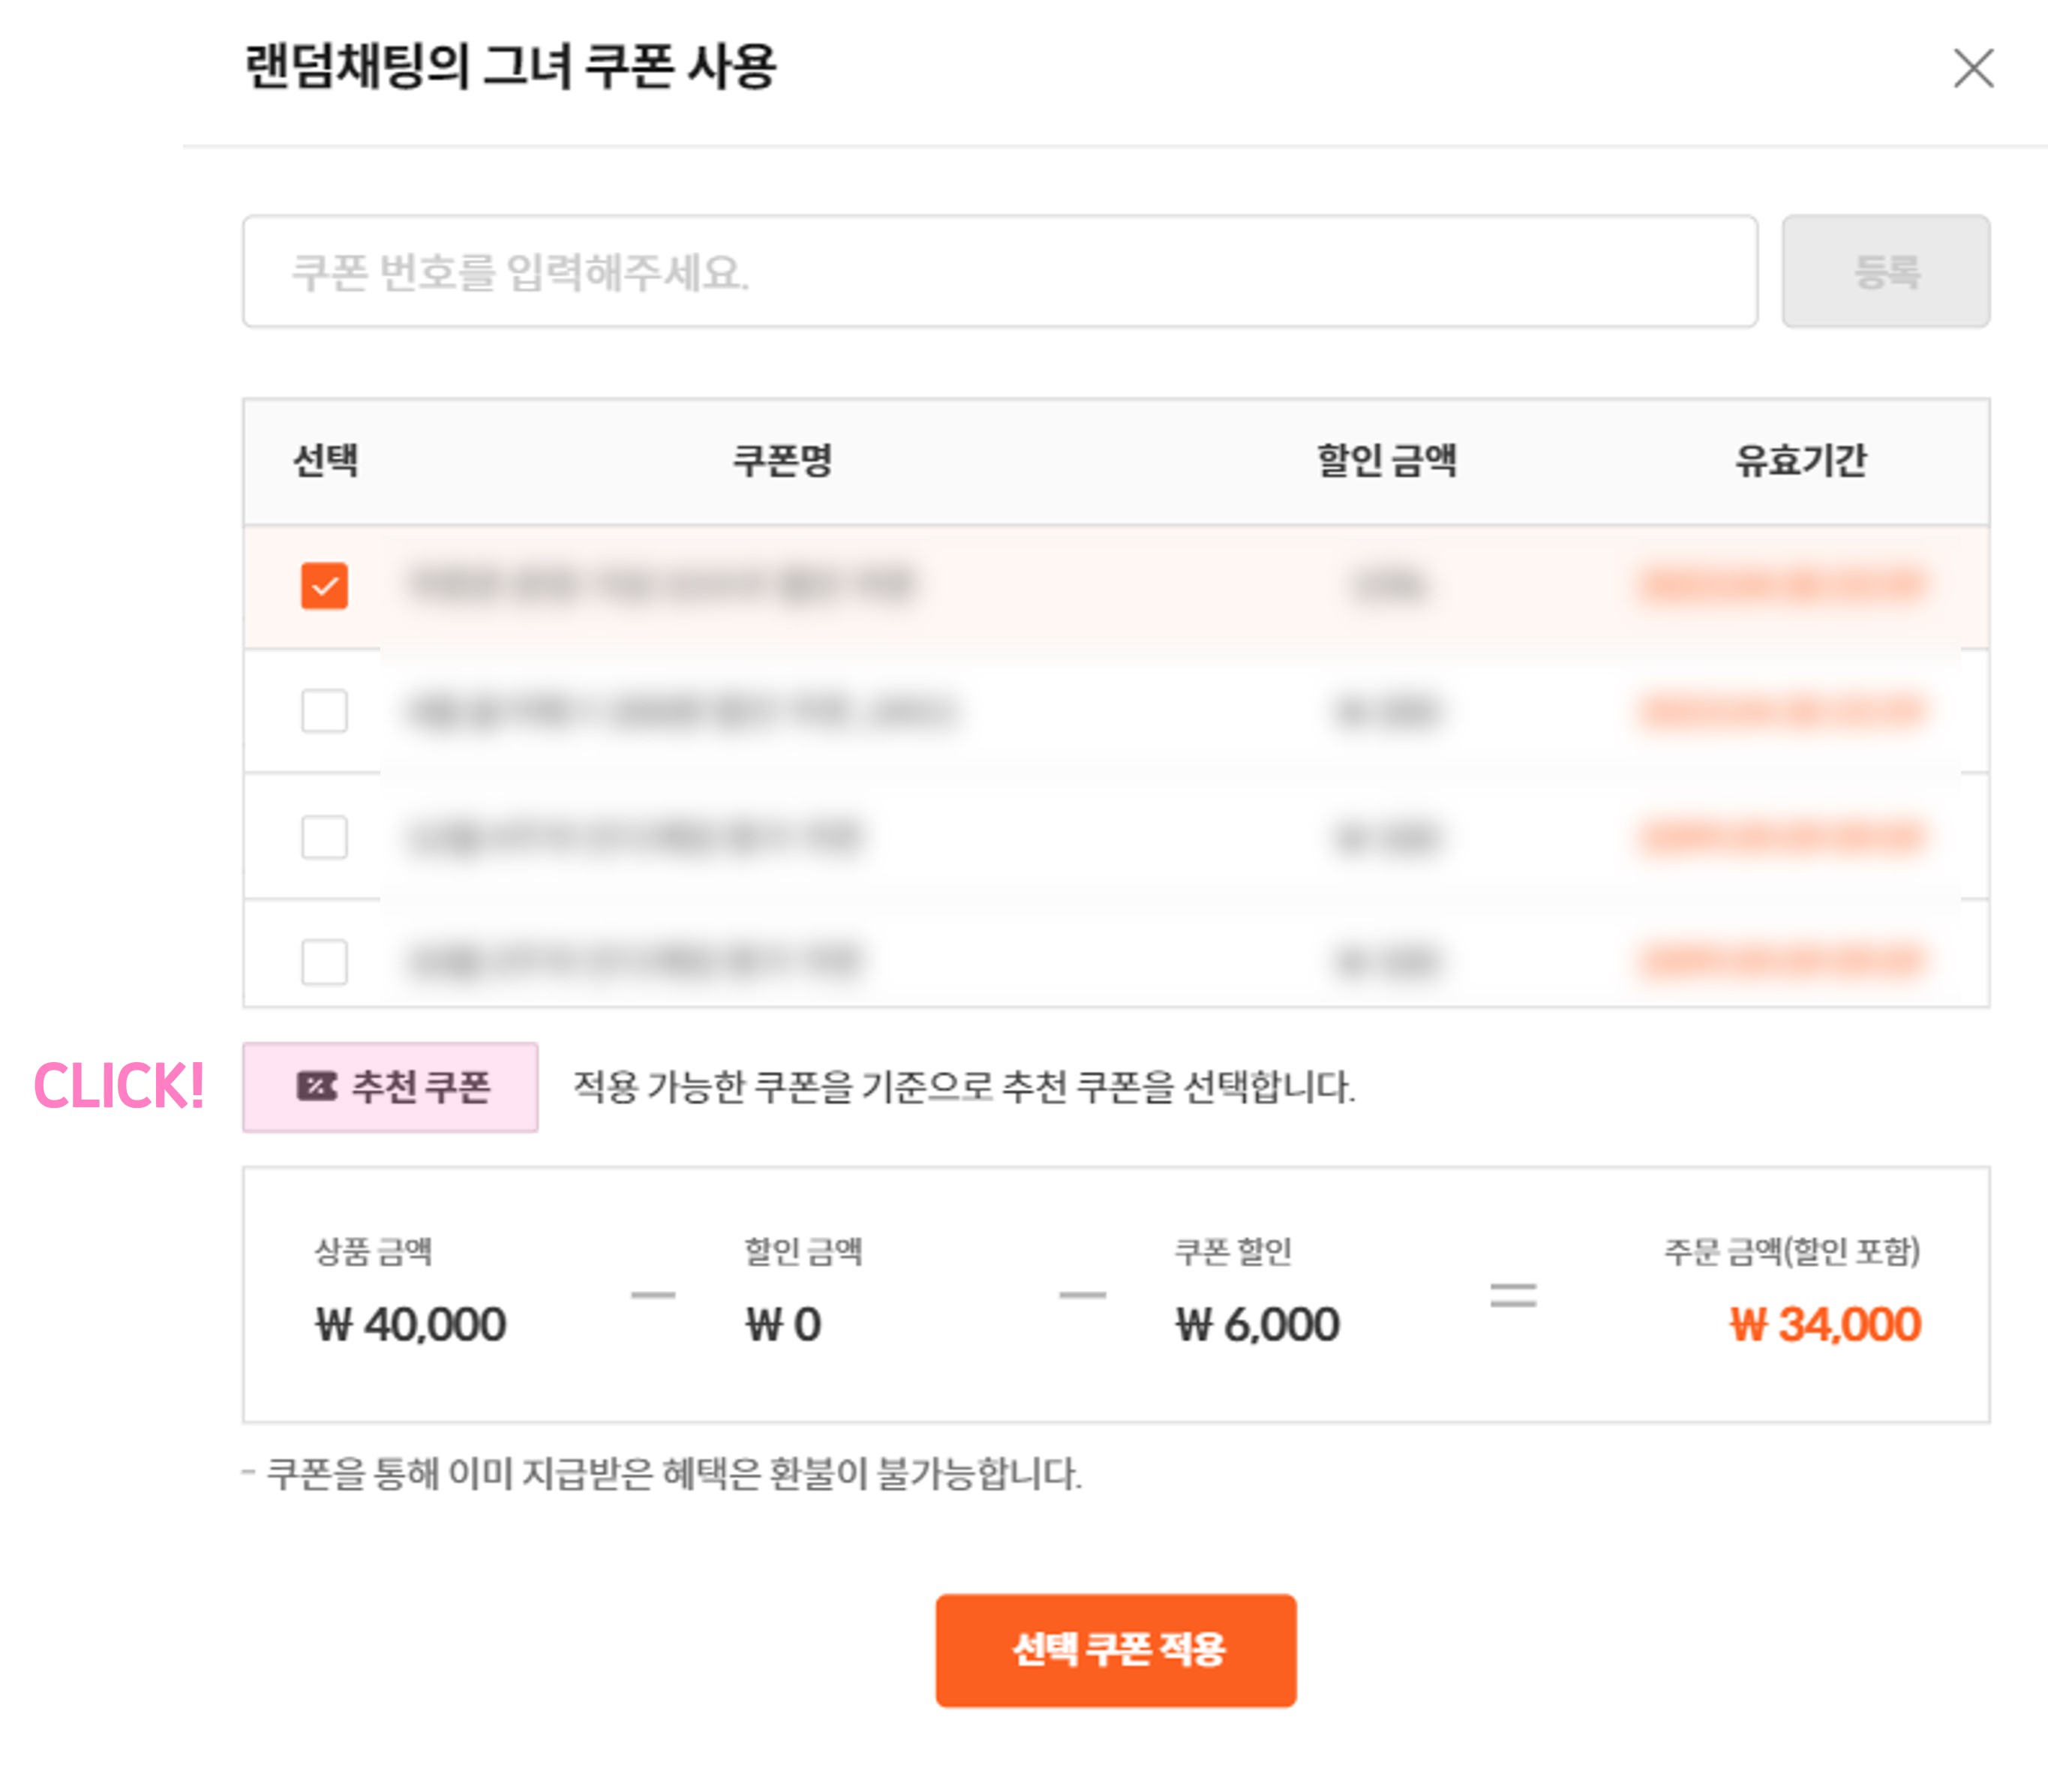Uncheck the selected first coupon checkbox
2048x1792 pixels.
click(x=324, y=586)
